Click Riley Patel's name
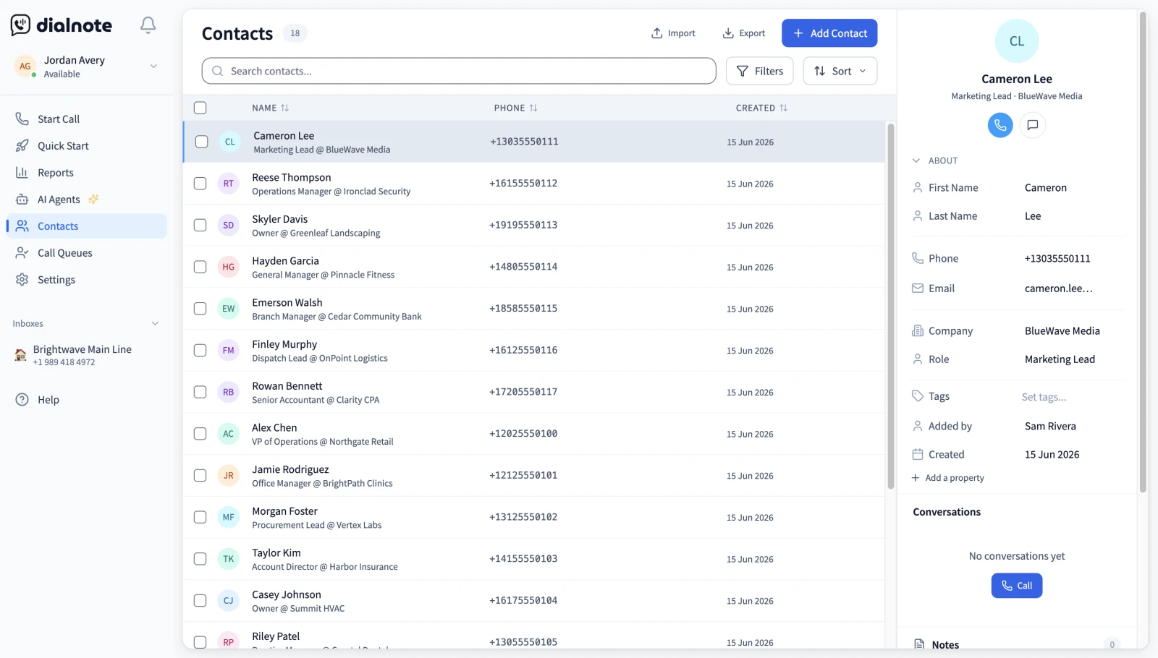 (276, 636)
